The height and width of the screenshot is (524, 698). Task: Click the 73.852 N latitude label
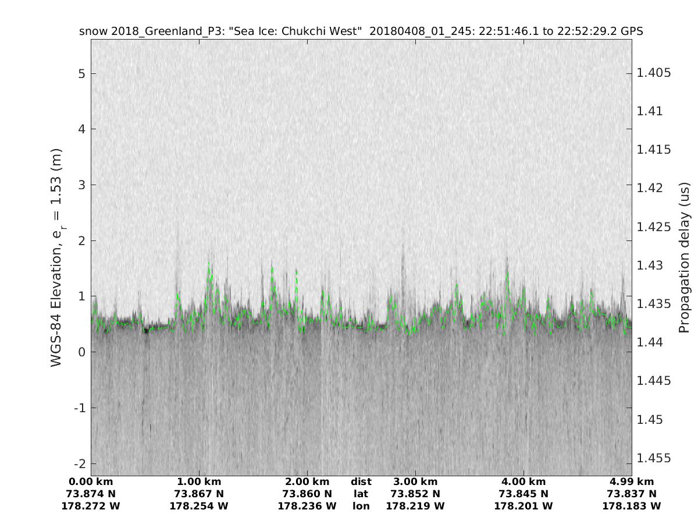[415, 494]
